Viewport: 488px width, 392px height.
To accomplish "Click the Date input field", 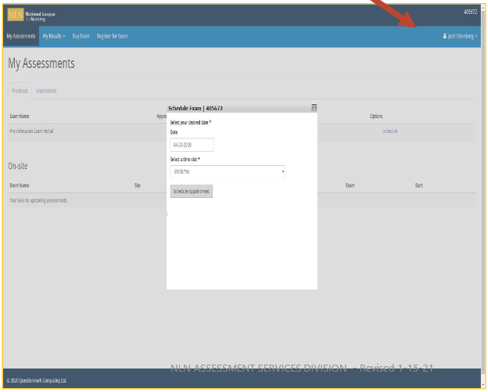I will pyautogui.click(x=192, y=145).
